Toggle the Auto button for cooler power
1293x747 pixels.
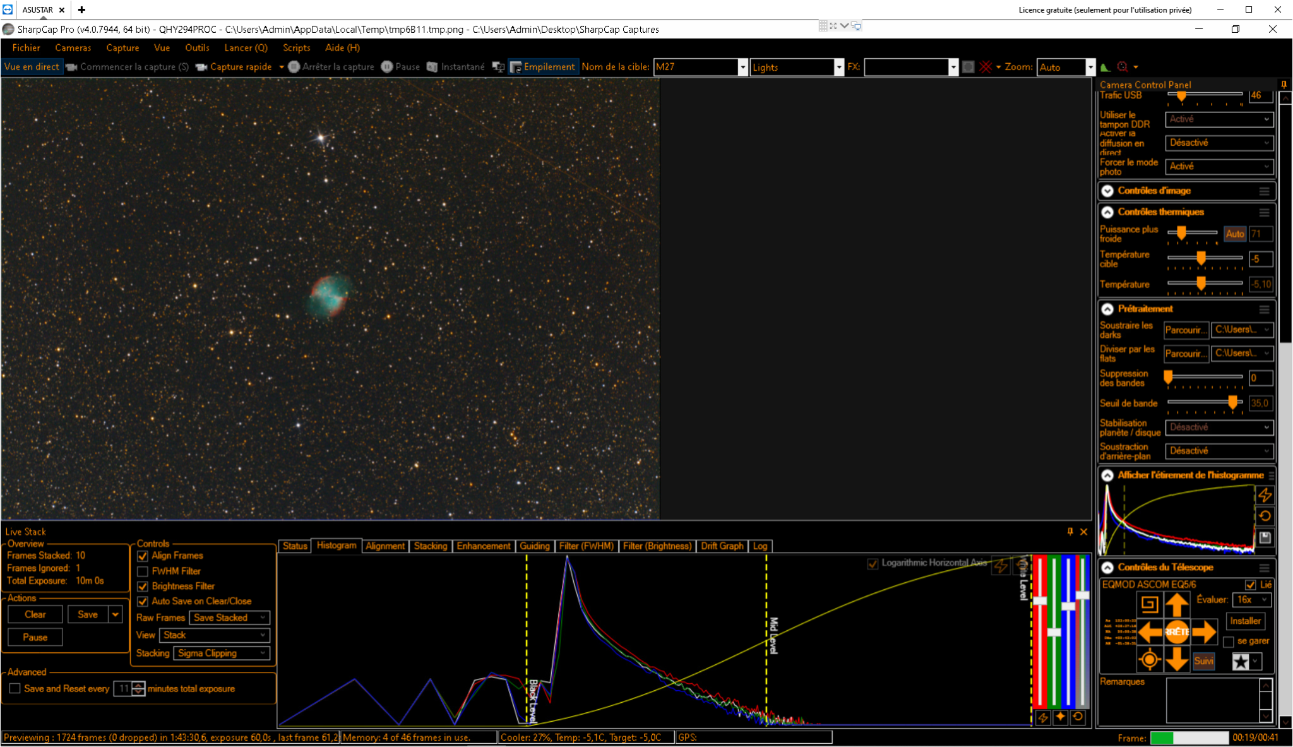point(1235,234)
